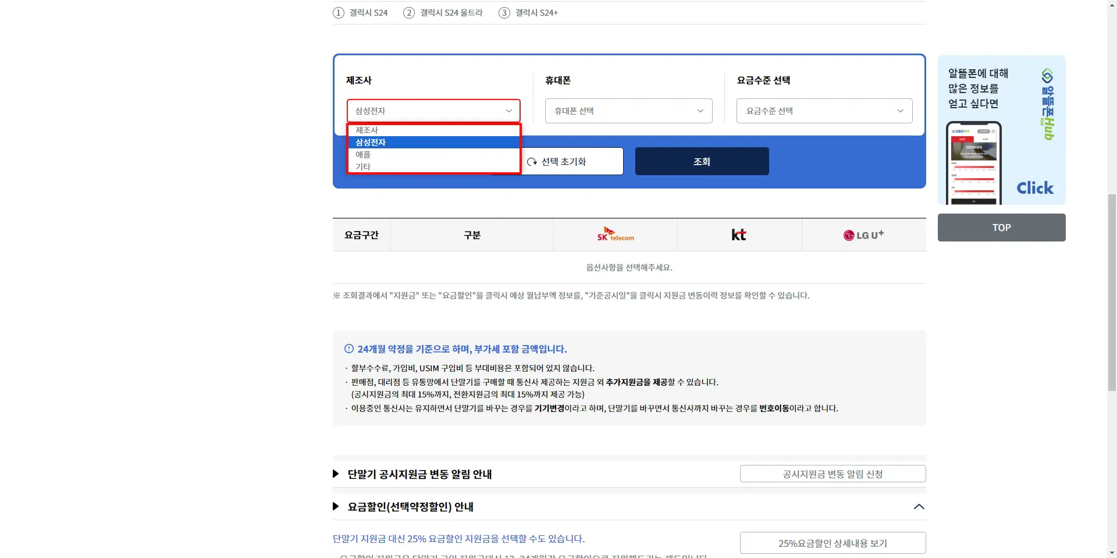Viewport: 1117px width, 558px height.
Task: Click the vertical scrollbar thumb
Action: (x=1112, y=292)
